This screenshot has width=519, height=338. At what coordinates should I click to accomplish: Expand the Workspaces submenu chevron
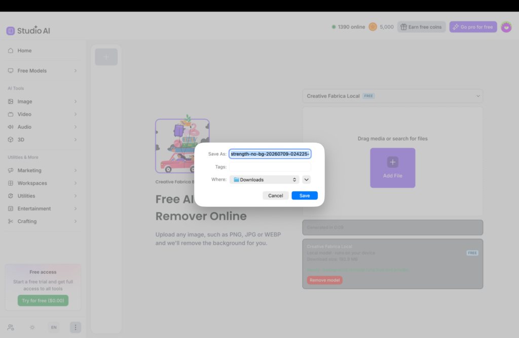(76, 183)
